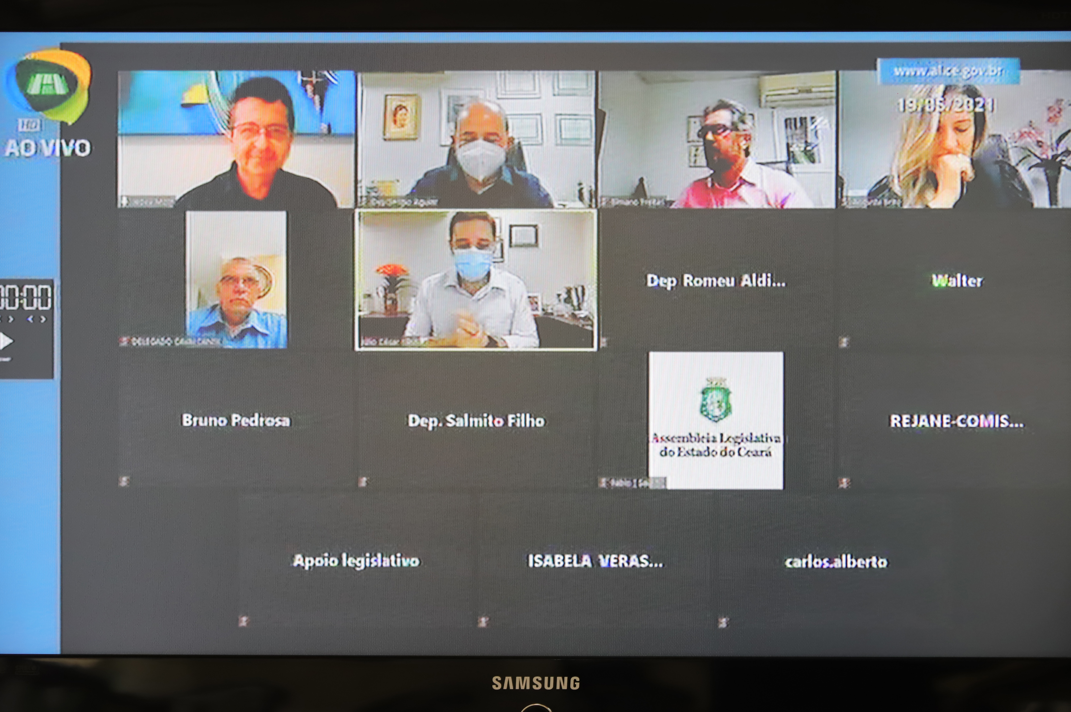Screen dimensions: 1071x712
Task: Open the www.al.ce.gov.br link banner
Action: pos(948,71)
